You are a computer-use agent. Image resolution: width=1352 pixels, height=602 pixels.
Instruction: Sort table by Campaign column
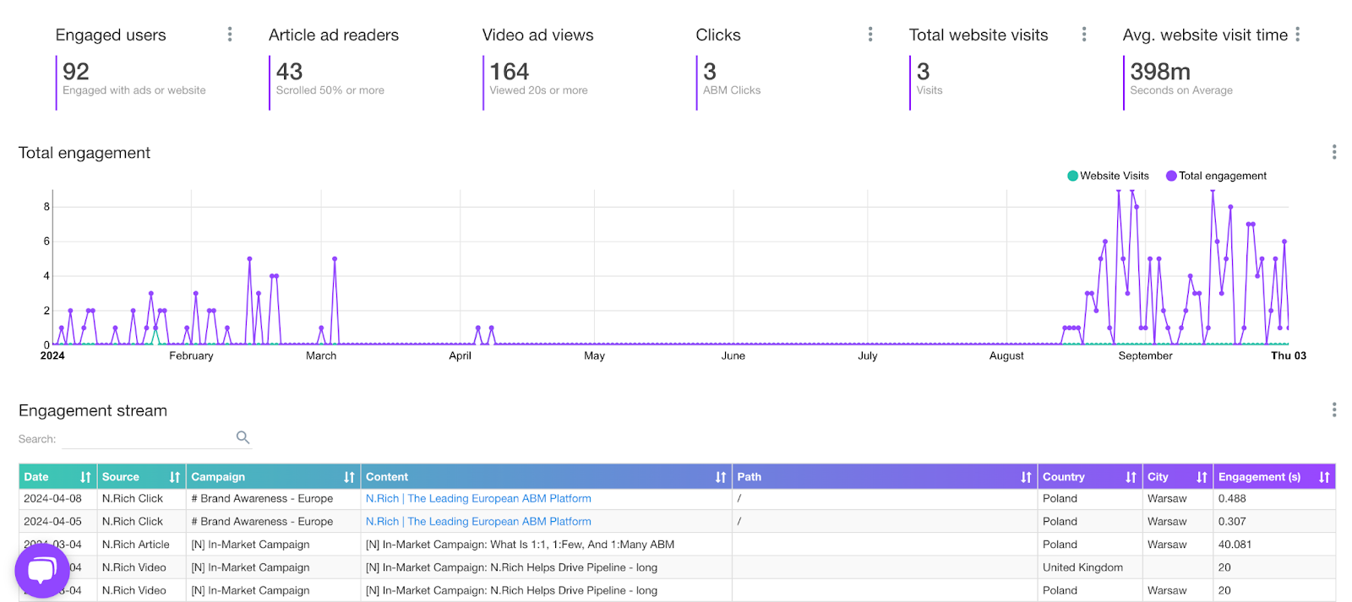click(349, 477)
